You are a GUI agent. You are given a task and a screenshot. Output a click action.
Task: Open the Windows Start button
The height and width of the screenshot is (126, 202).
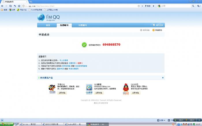7,124
